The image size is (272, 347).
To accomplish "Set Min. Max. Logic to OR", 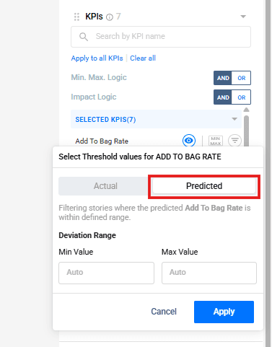I will click(241, 78).
